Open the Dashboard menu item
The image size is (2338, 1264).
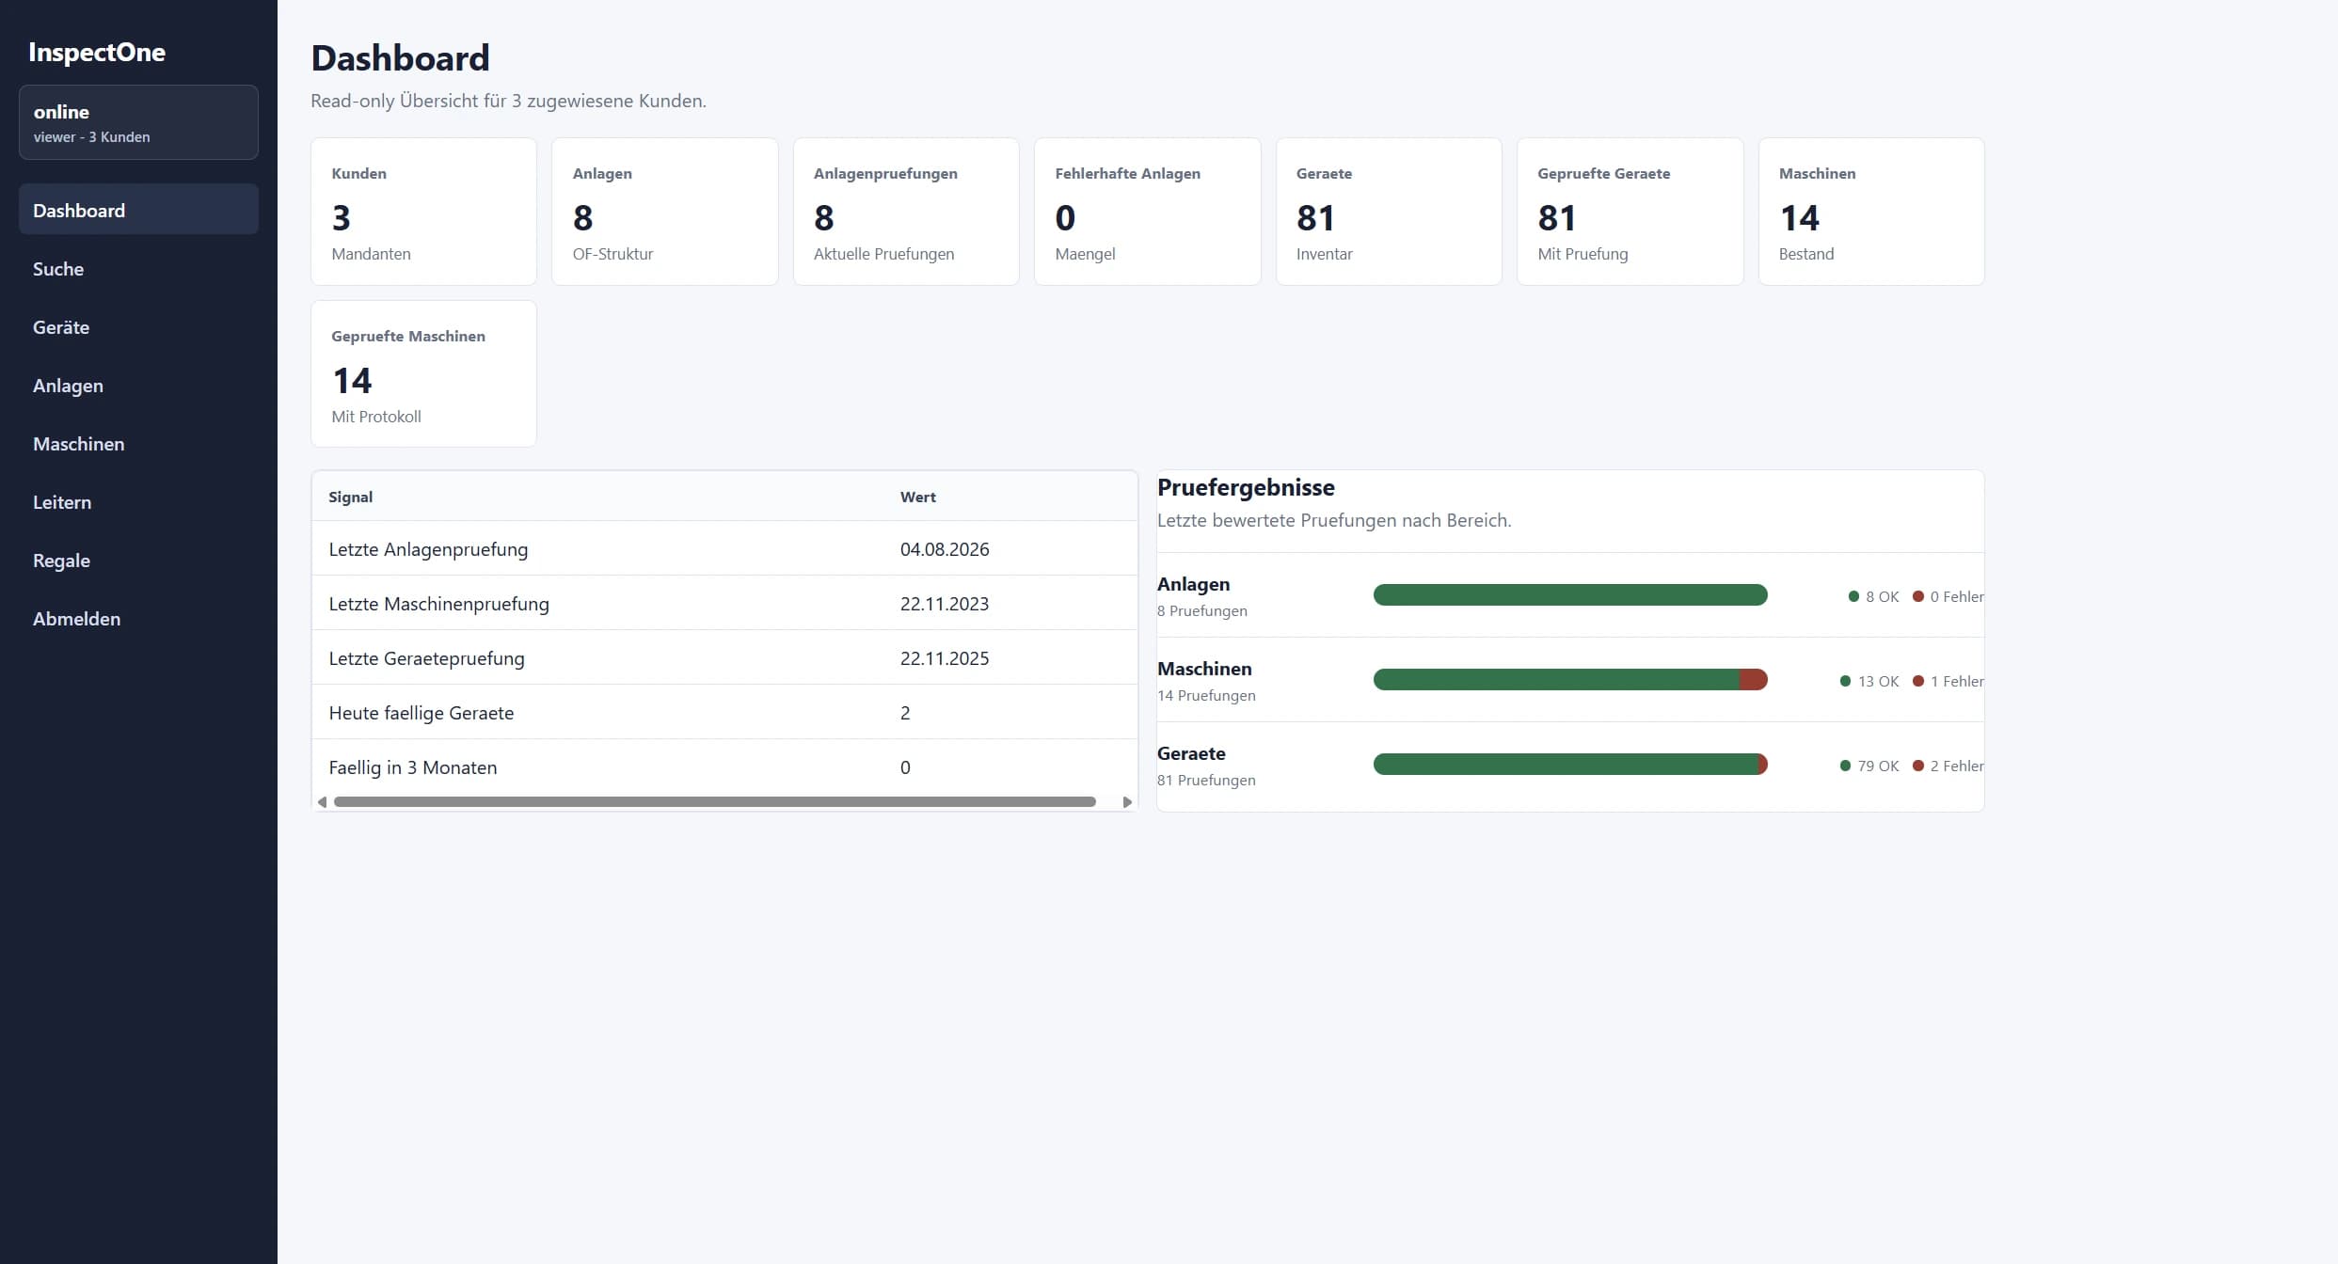coord(138,210)
